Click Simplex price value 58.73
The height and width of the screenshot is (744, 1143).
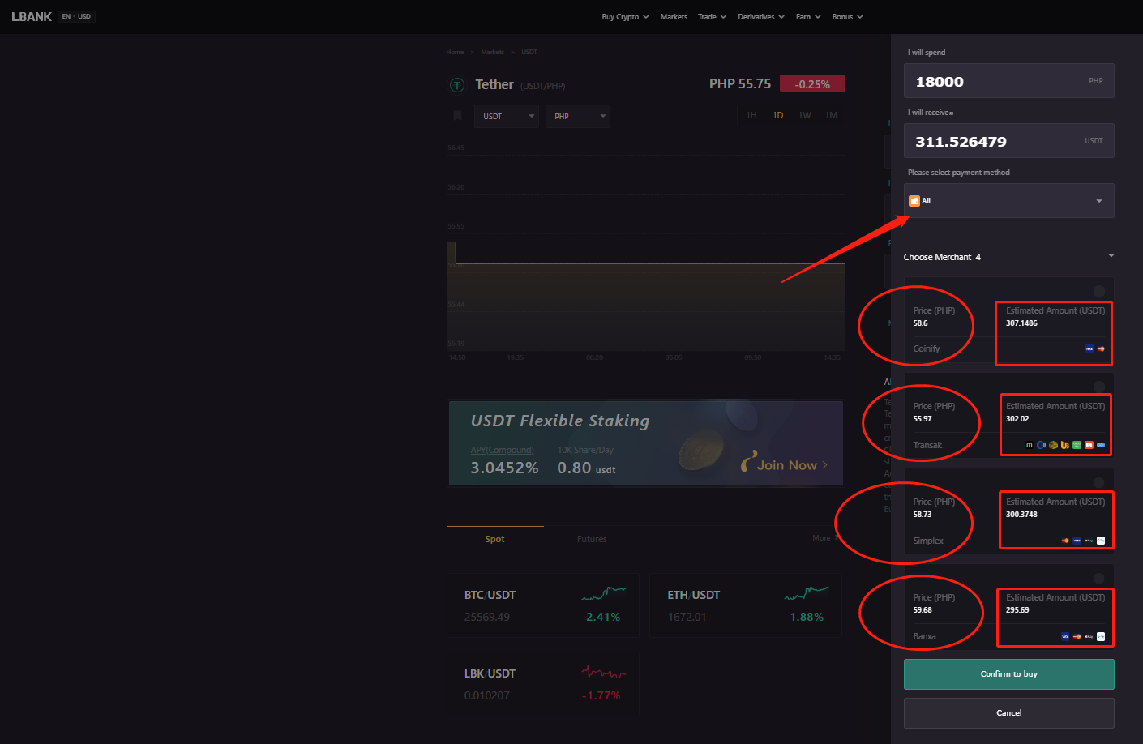(923, 515)
